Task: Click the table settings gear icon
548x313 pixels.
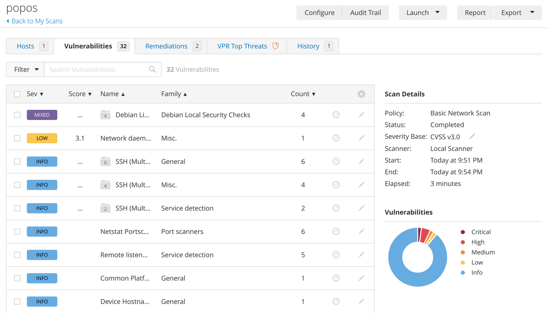Action: coord(361,94)
